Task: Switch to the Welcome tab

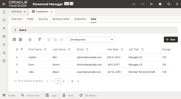Action: pyautogui.click(x=16, y=12)
